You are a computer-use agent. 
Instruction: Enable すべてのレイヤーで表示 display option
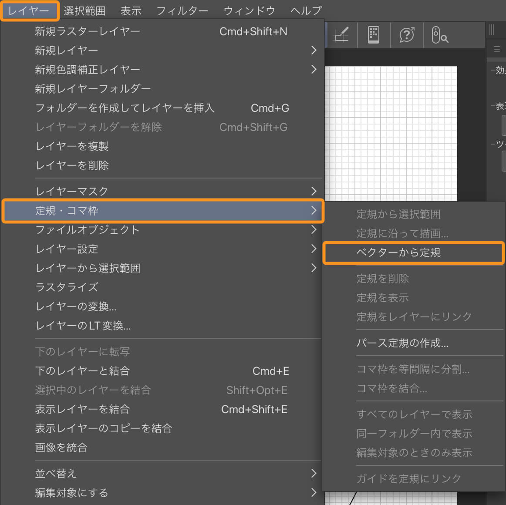415,414
